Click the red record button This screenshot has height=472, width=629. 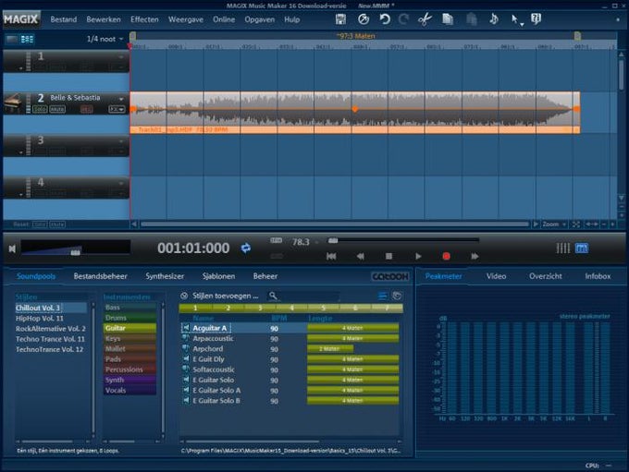[446, 257]
